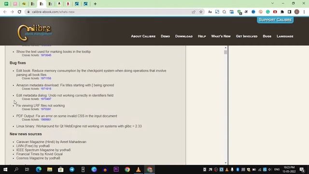Open the Get Involved menu item

coord(247,36)
